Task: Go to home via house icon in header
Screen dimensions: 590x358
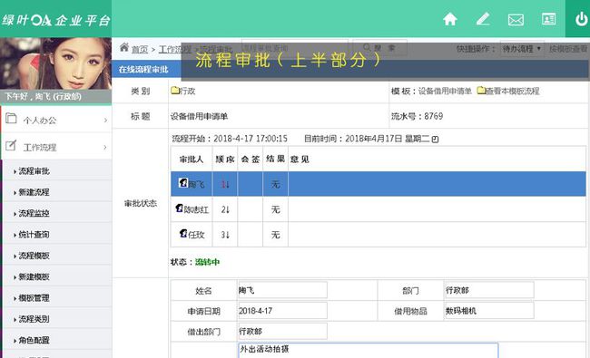Action: pos(450,19)
